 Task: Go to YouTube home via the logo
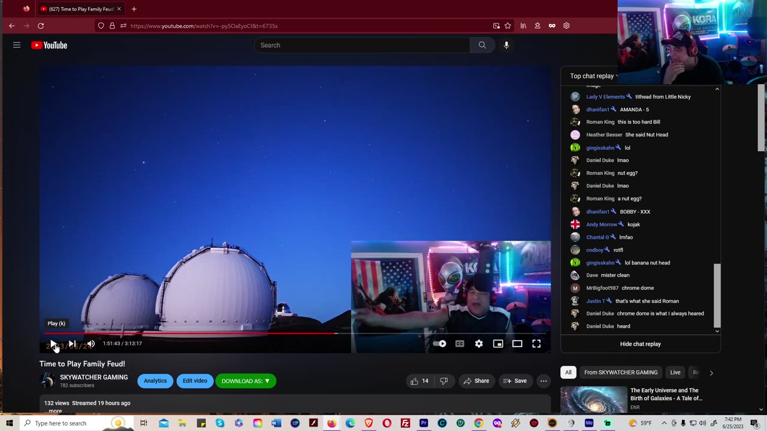[49, 45]
